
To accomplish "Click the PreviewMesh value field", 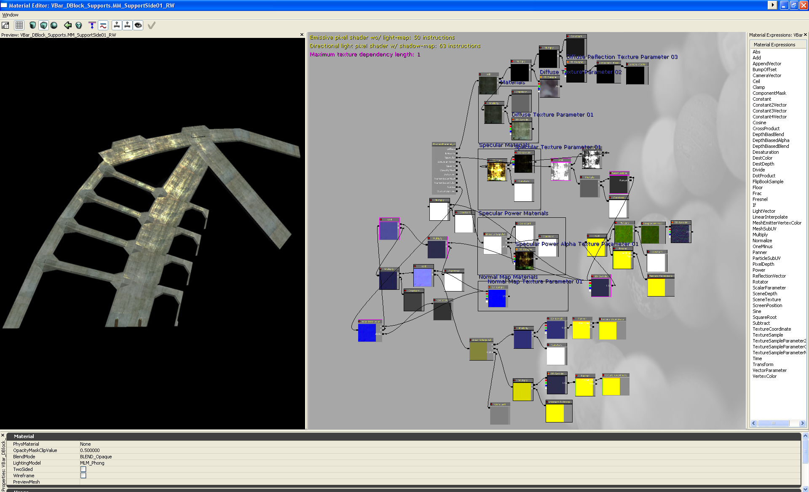I will click(440, 482).
